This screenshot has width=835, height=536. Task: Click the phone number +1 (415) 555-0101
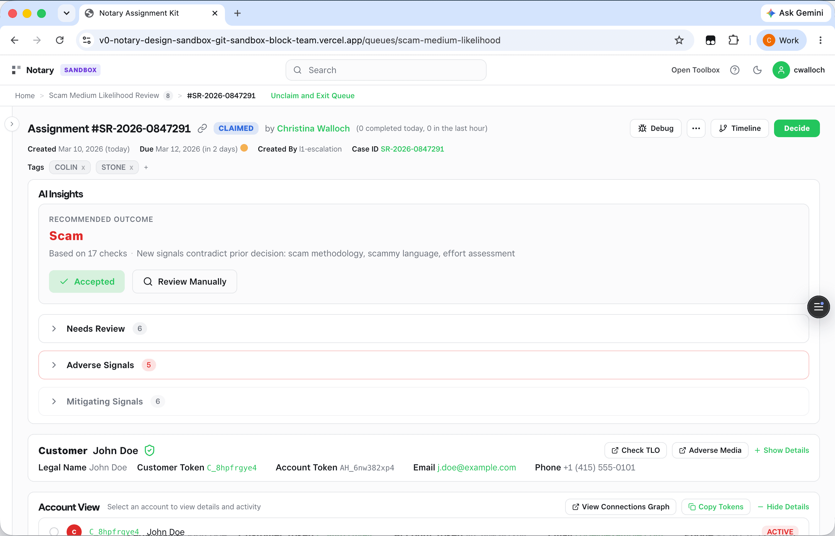pos(599,468)
